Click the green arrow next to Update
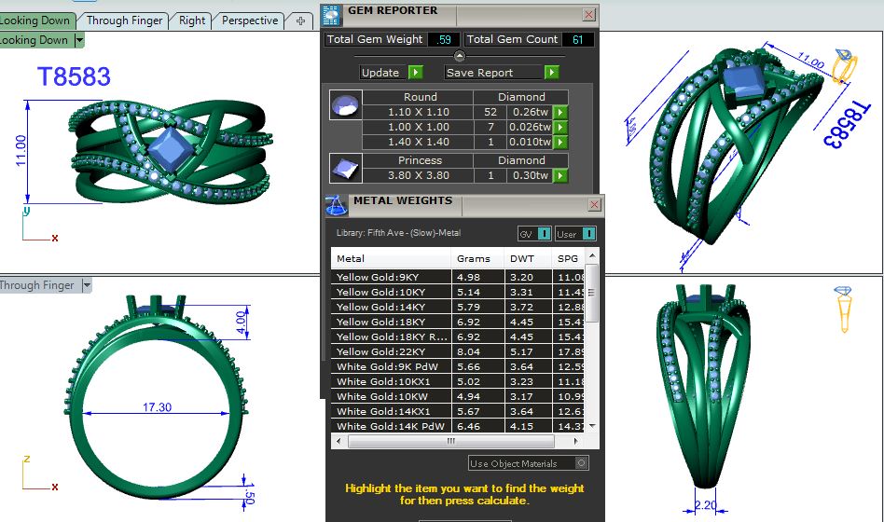The image size is (884, 522). pos(416,73)
